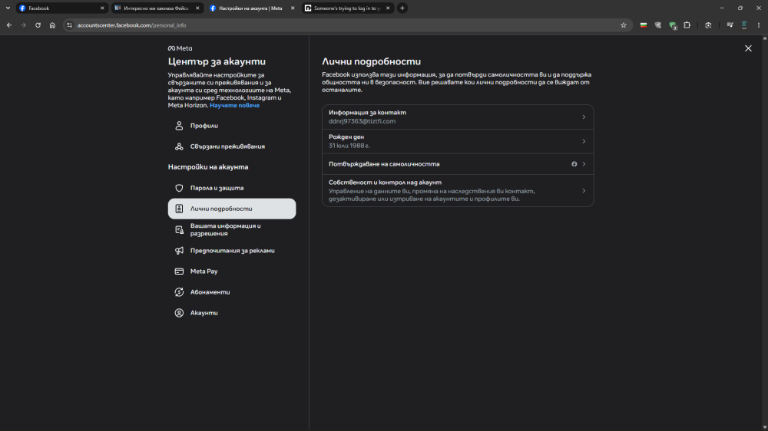
Task: Open the tab search dropdown arrow
Action: coord(8,8)
